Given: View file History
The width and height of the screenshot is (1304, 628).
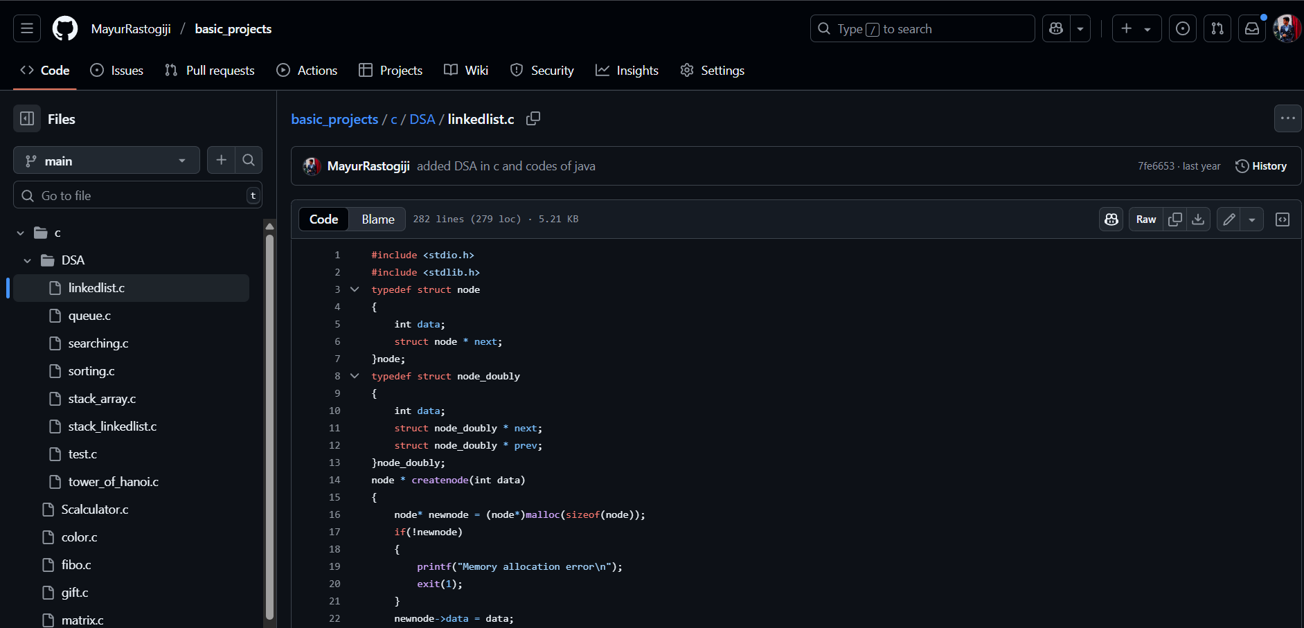Looking at the screenshot, I should pyautogui.click(x=1261, y=166).
